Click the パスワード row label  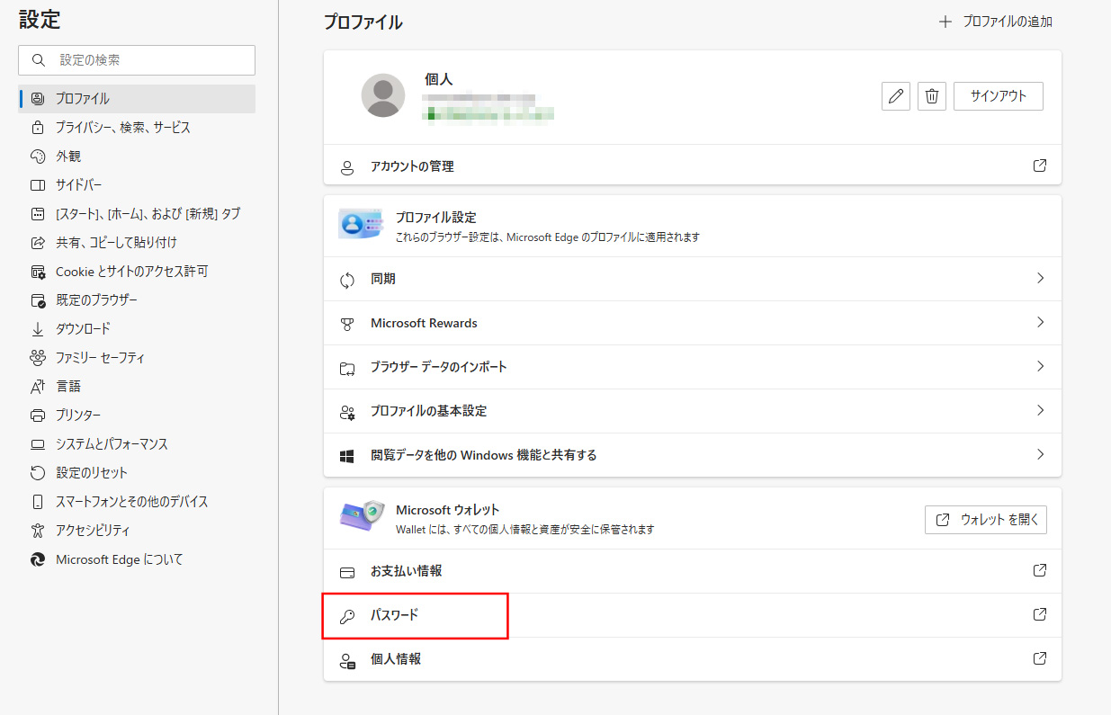[x=394, y=616]
